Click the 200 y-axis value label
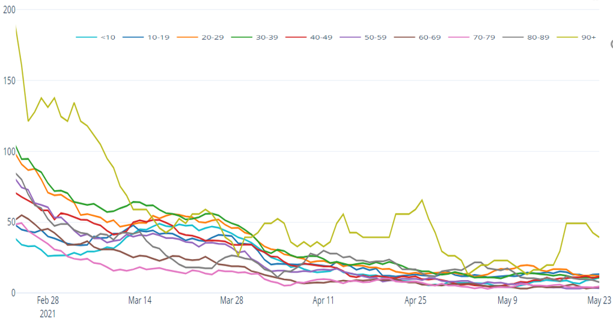This screenshot has width=613, height=322. coord(9,10)
